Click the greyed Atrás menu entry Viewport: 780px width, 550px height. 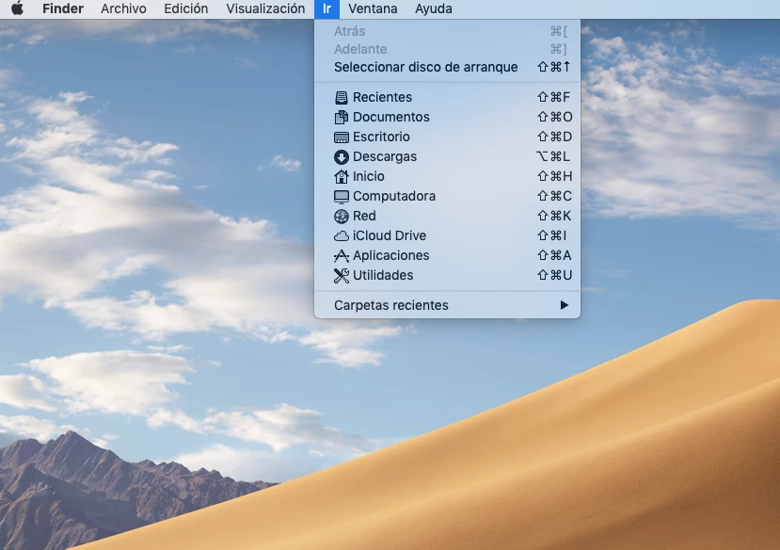[x=447, y=31]
